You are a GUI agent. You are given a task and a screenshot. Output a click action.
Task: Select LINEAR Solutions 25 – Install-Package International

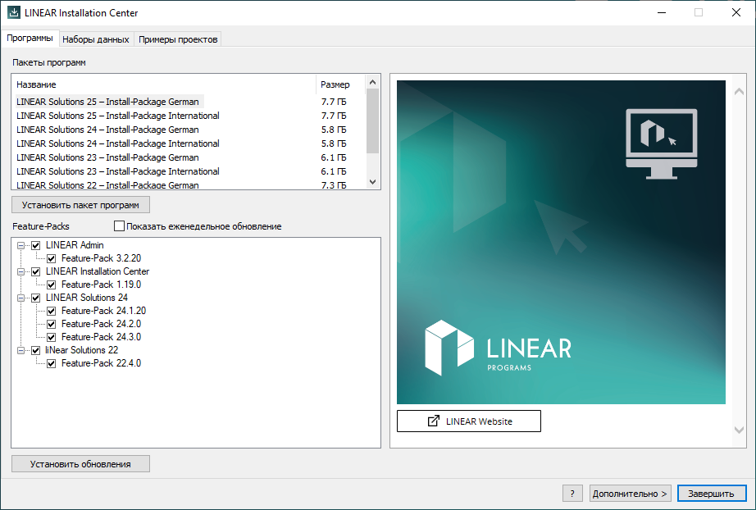[117, 116]
